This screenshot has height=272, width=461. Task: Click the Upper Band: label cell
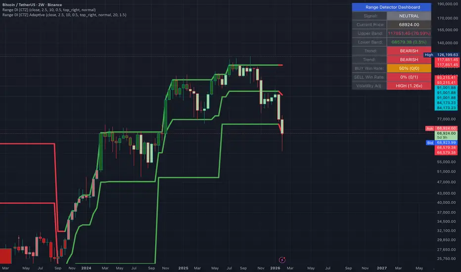click(x=369, y=33)
